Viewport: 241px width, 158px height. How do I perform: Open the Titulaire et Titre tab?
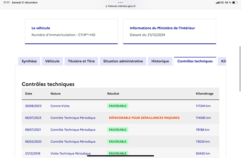click(x=81, y=61)
